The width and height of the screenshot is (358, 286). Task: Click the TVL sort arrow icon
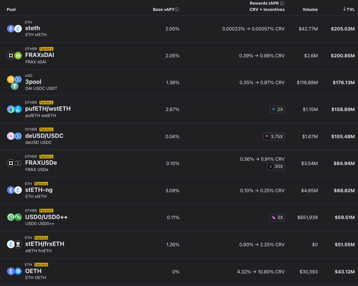point(344,9)
